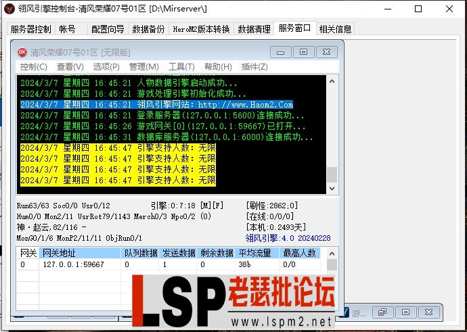Click the log scrollbar thumb

coord(332,174)
